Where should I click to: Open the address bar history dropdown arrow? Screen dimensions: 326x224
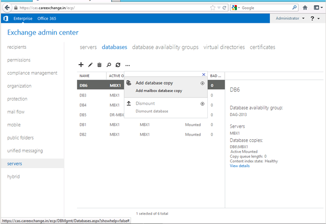click(219, 8)
